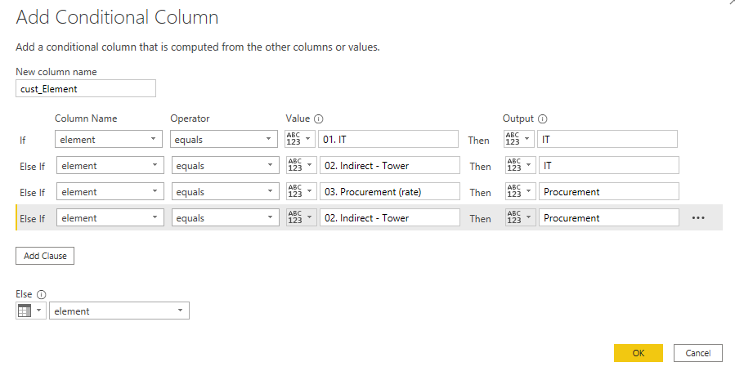This screenshot has height=371, width=735.
Task: Expand the Else 'element' column dropdown
Action: (119, 311)
